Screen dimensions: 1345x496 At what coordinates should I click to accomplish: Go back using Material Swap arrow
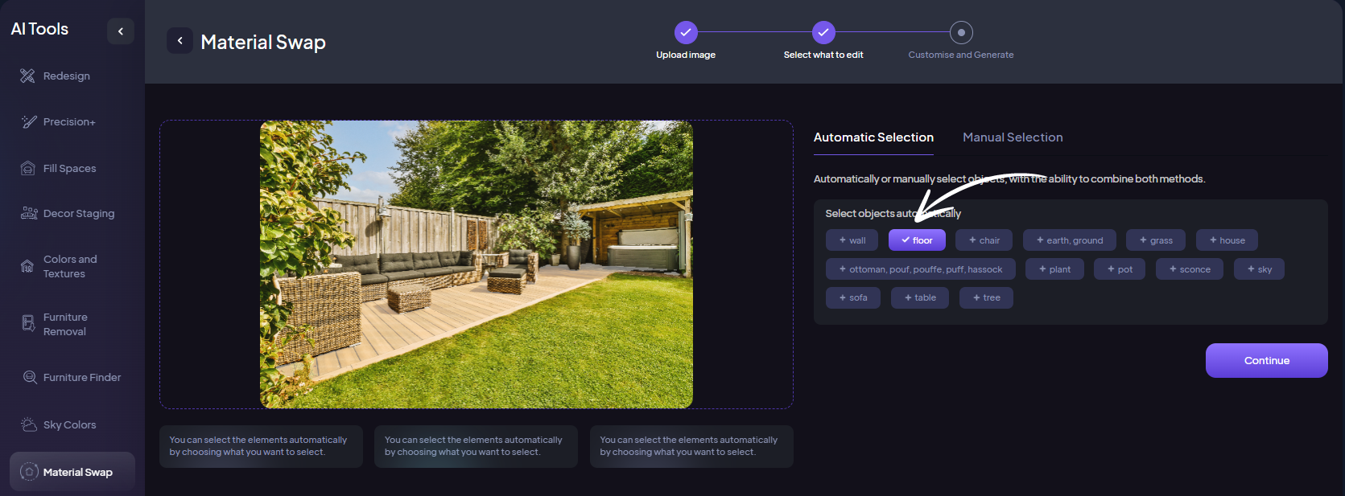[x=179, y=41]
